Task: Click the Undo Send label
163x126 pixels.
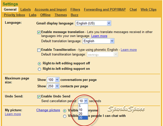Action: click(14, 96)
